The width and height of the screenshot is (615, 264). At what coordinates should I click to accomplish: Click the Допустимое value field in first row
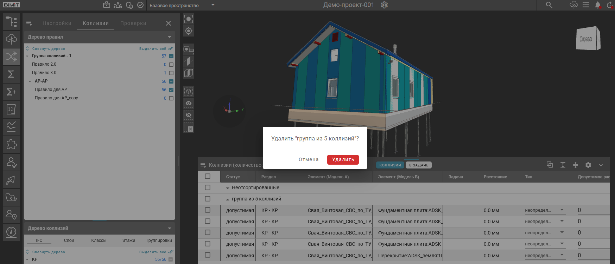pyautogui.click(x=593, y=210)
